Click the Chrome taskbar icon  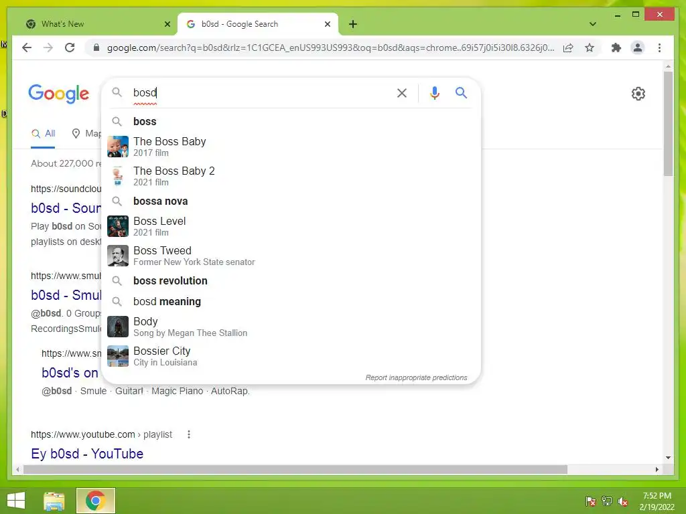point(95,501)
